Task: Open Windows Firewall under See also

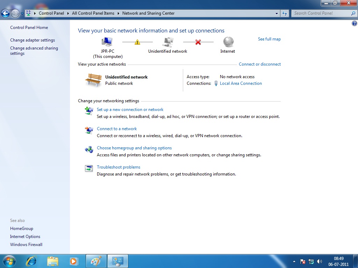Action: point(26,245)
